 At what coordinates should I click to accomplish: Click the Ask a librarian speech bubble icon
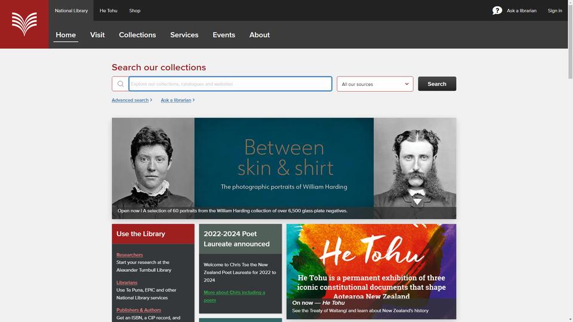tap(497, 11)
